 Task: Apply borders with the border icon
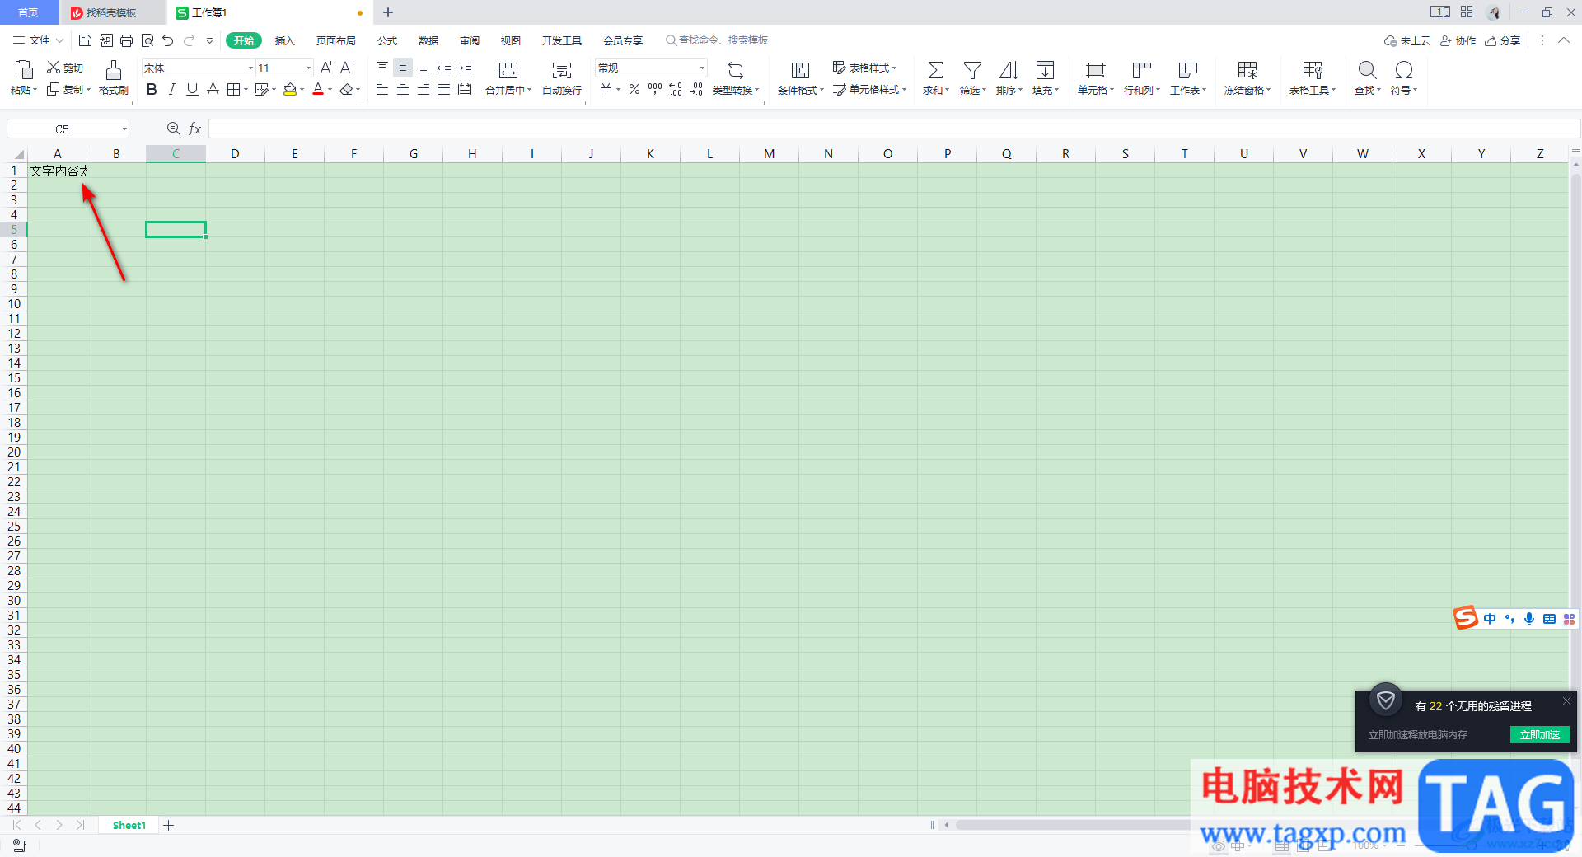(x=234, y=89)
